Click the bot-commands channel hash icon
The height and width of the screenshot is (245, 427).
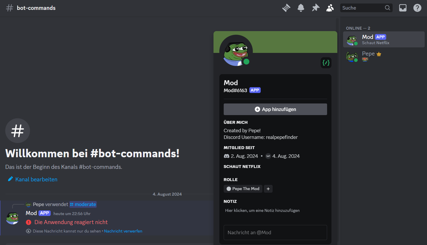10,8
